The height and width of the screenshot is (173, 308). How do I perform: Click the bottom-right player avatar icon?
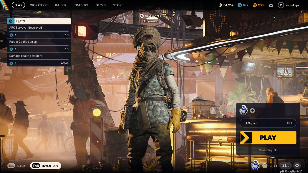point(255,165)
